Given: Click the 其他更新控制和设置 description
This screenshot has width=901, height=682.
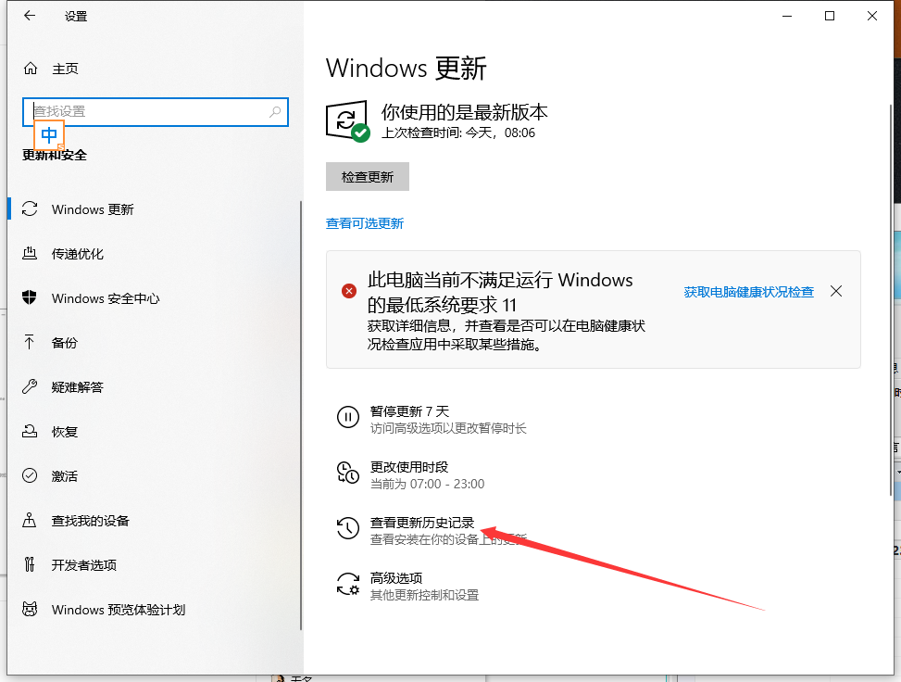Looking at the screenshot, I should [x=424, y=595].
